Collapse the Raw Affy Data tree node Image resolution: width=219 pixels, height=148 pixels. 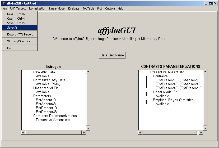click(x=24, y=72)
